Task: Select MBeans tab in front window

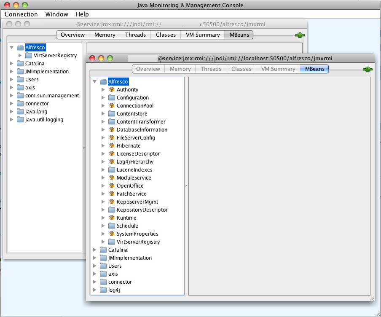Action: pos(314,69)
